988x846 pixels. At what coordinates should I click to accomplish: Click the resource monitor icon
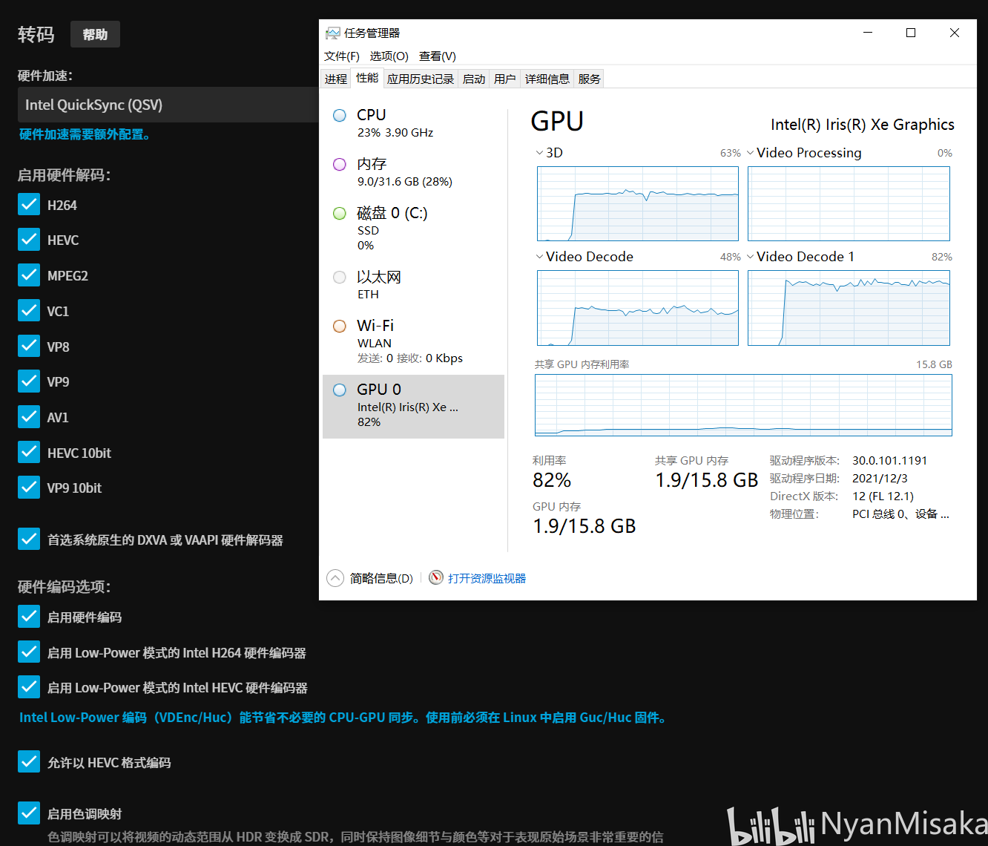tap(436, 577)
